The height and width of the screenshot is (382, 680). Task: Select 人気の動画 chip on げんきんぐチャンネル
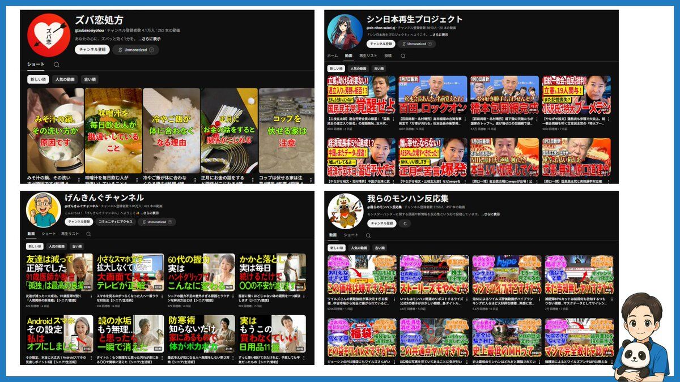click(x=57, y=247)
